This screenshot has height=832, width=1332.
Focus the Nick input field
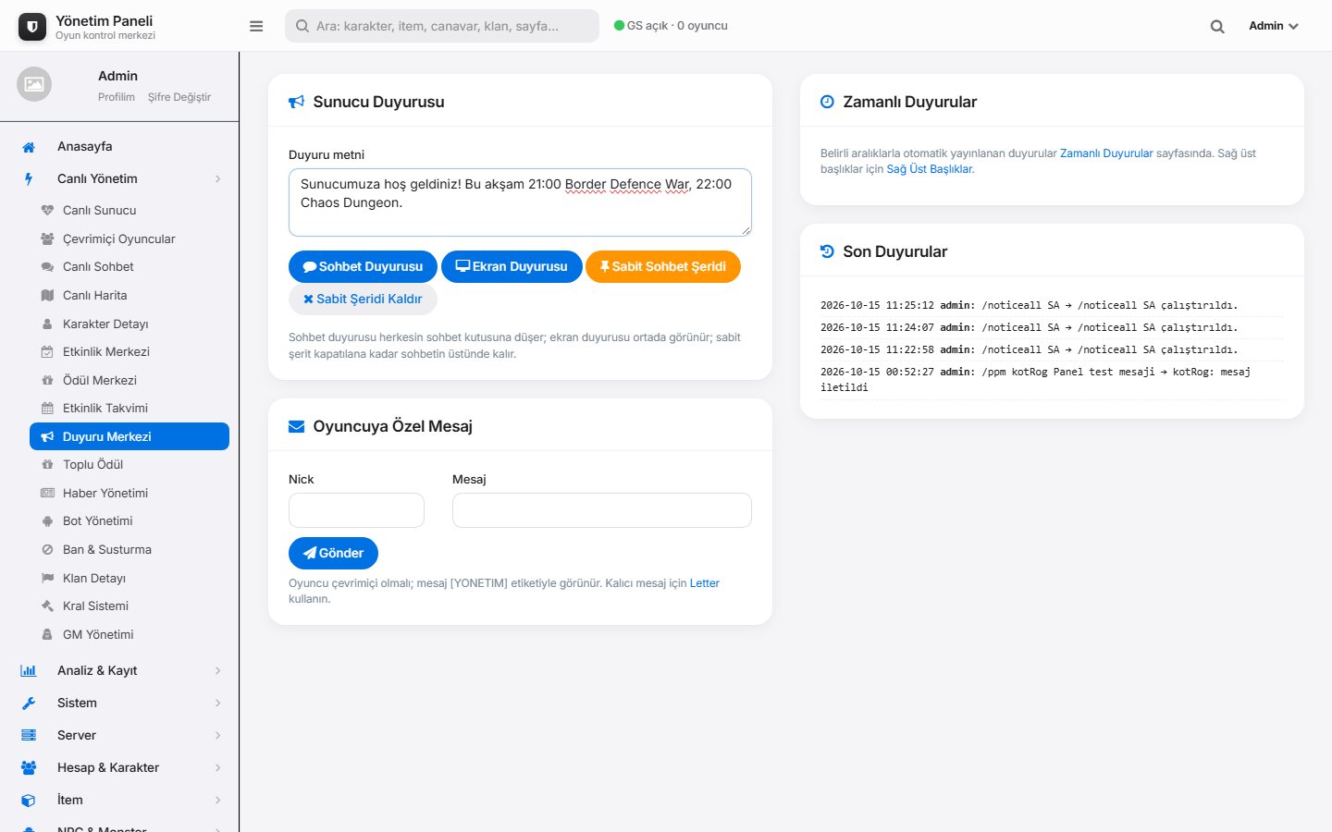pos(356,510)
